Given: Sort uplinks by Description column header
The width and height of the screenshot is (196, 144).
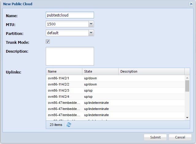Looking at the screenshot, I should click(x=151, y=71).
